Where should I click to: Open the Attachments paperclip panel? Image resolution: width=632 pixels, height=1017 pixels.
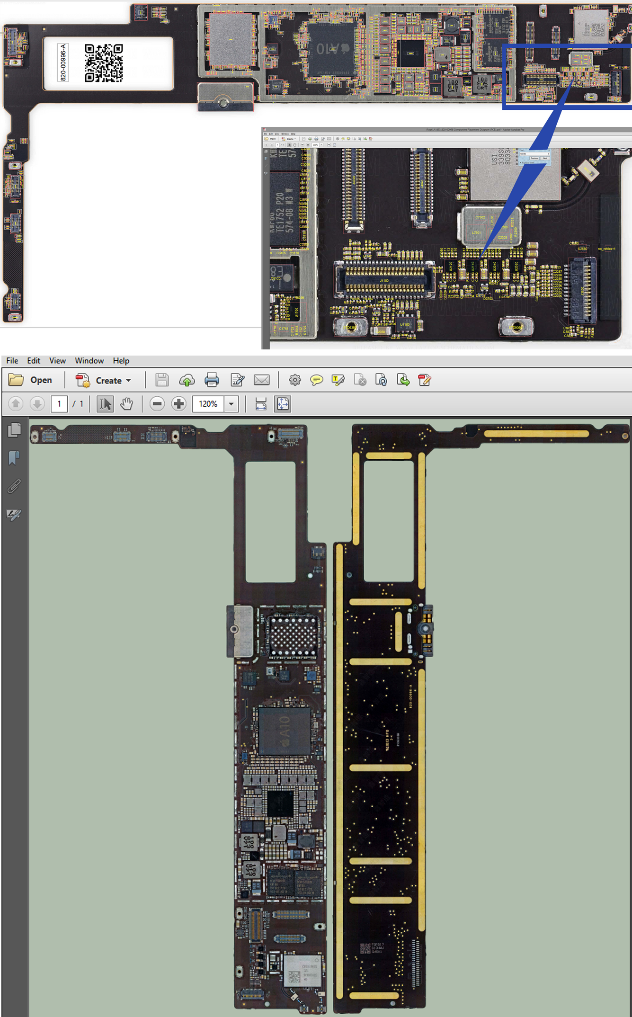click(14, 486)
